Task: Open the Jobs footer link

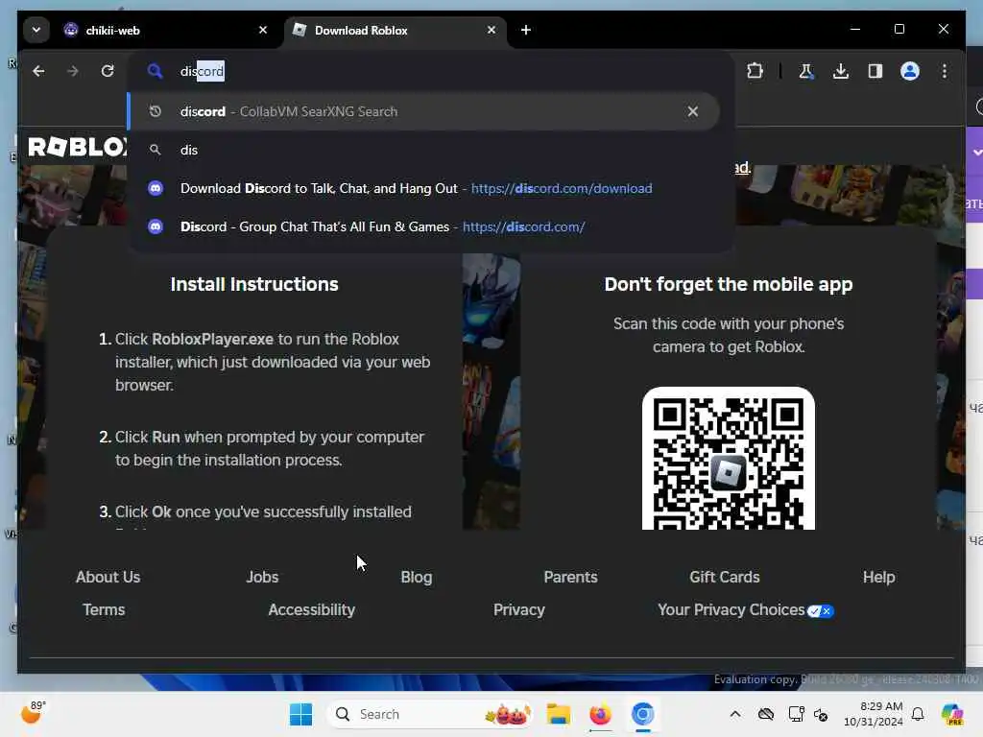Action: point(262,577)
